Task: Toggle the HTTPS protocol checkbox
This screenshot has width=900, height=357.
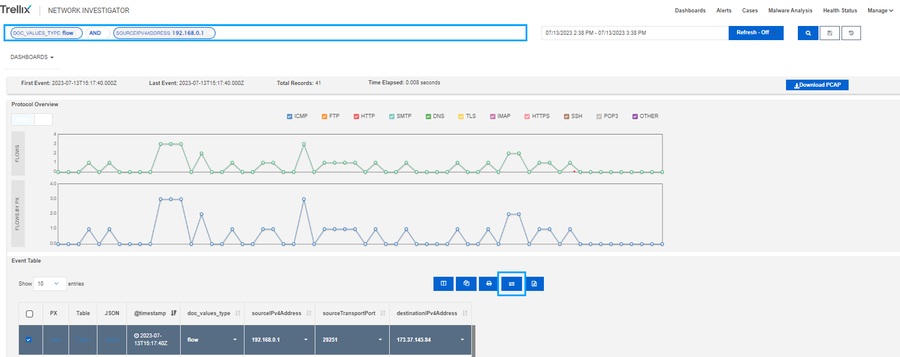Action: 527,116
